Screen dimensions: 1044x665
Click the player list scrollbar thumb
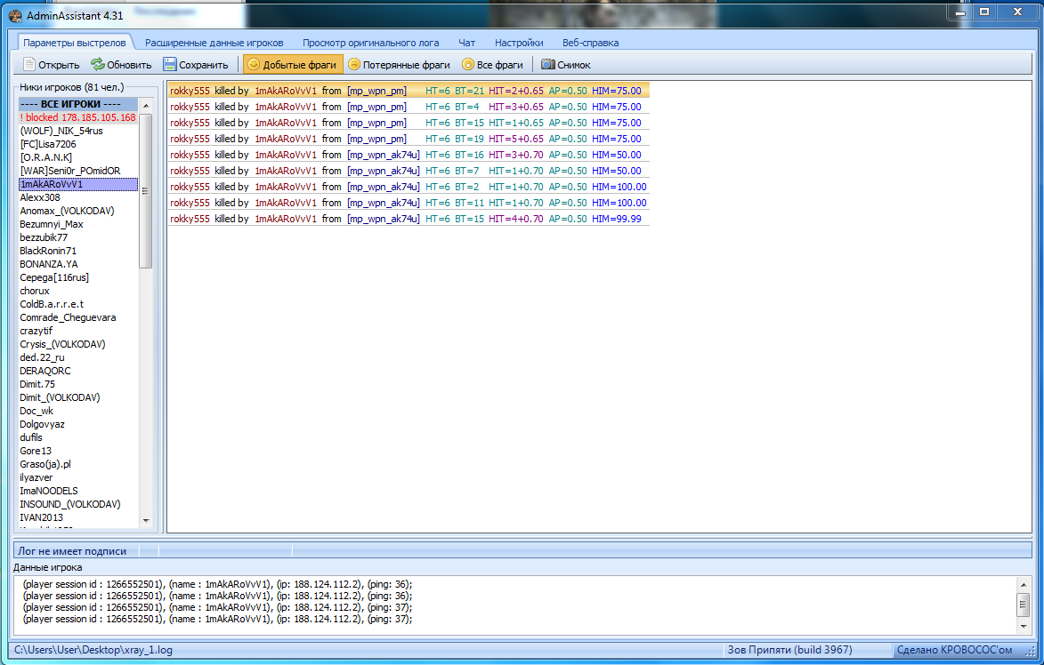146,191
